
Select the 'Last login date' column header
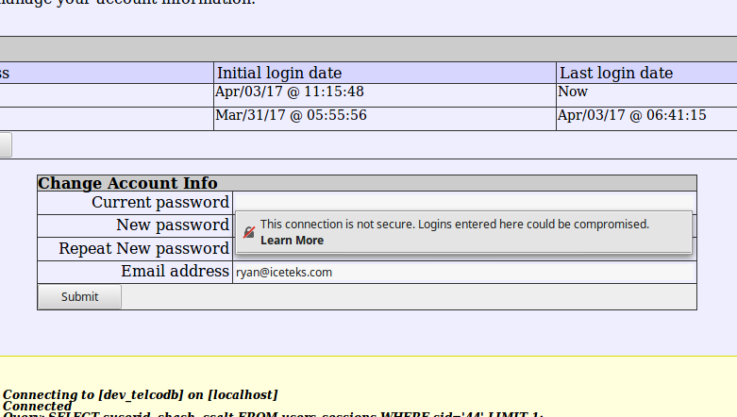coord(646,73)
